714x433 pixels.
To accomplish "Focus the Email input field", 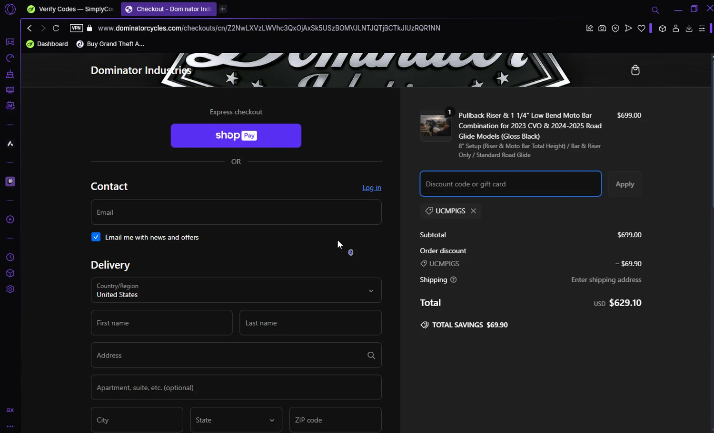I will (236, 212).
